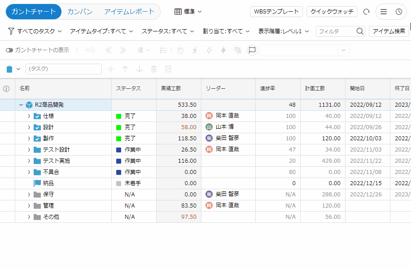Screen dimensions: 411x269
Task: Click the checkmark icon on the 仕様 row
Action: click(37, 116)
